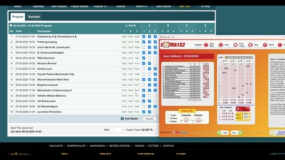Screen dimensions: 285x160
Task: Click the Back button in Extra1X2
Action: pos(223,133)
